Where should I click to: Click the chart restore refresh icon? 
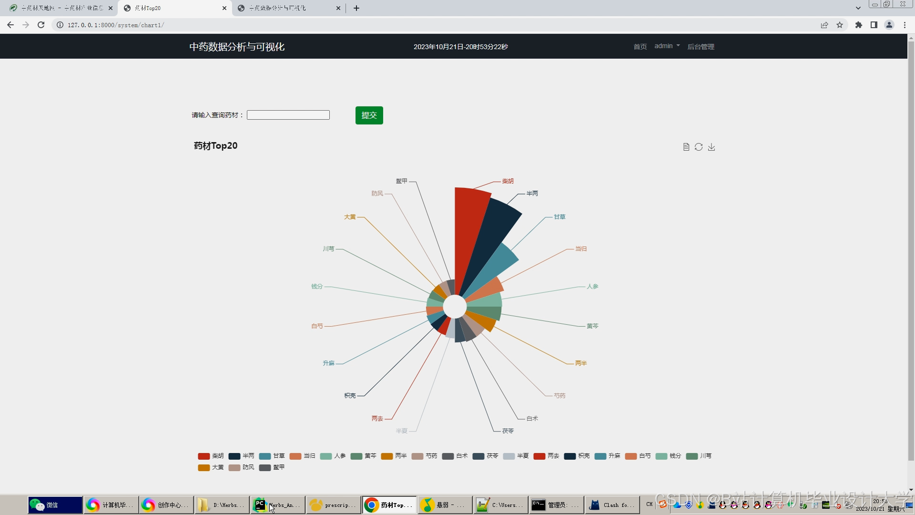(699, 147)
